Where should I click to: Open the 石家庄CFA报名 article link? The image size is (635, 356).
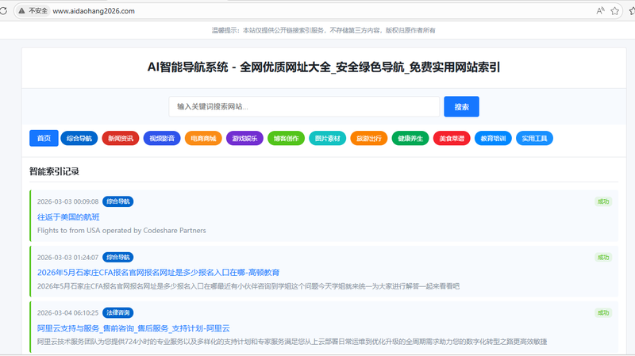(x=158, y=272)
